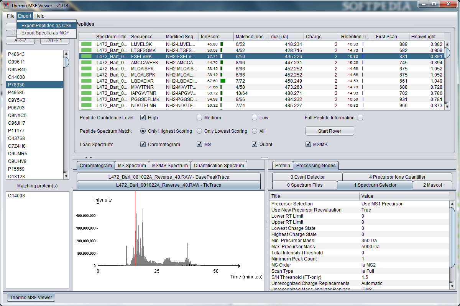The width and height of the screenshot is (460, 306).
Task: Click the protein list scrollbar thumb
Action: [66, 61]
